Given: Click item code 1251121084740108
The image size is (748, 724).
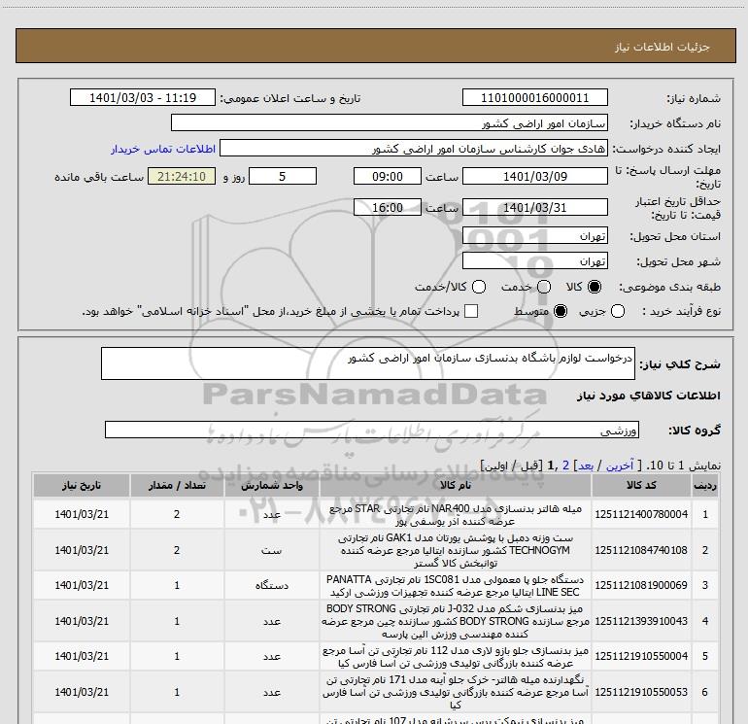Looking at the screenshot, I should pos(641,550).
